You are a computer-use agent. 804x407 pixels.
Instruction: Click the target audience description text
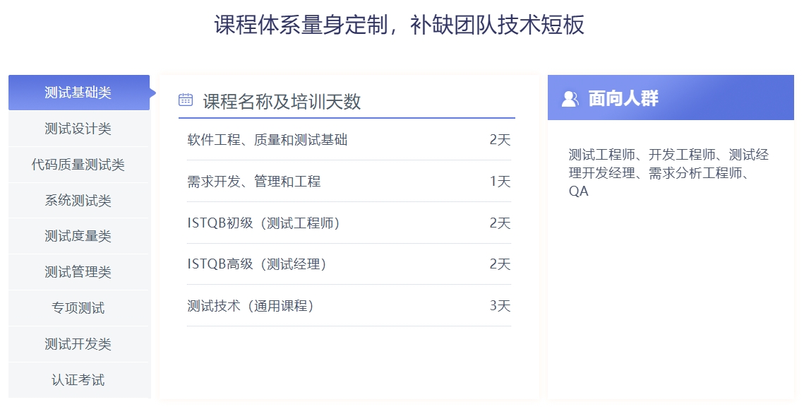(x=668, y=172)
